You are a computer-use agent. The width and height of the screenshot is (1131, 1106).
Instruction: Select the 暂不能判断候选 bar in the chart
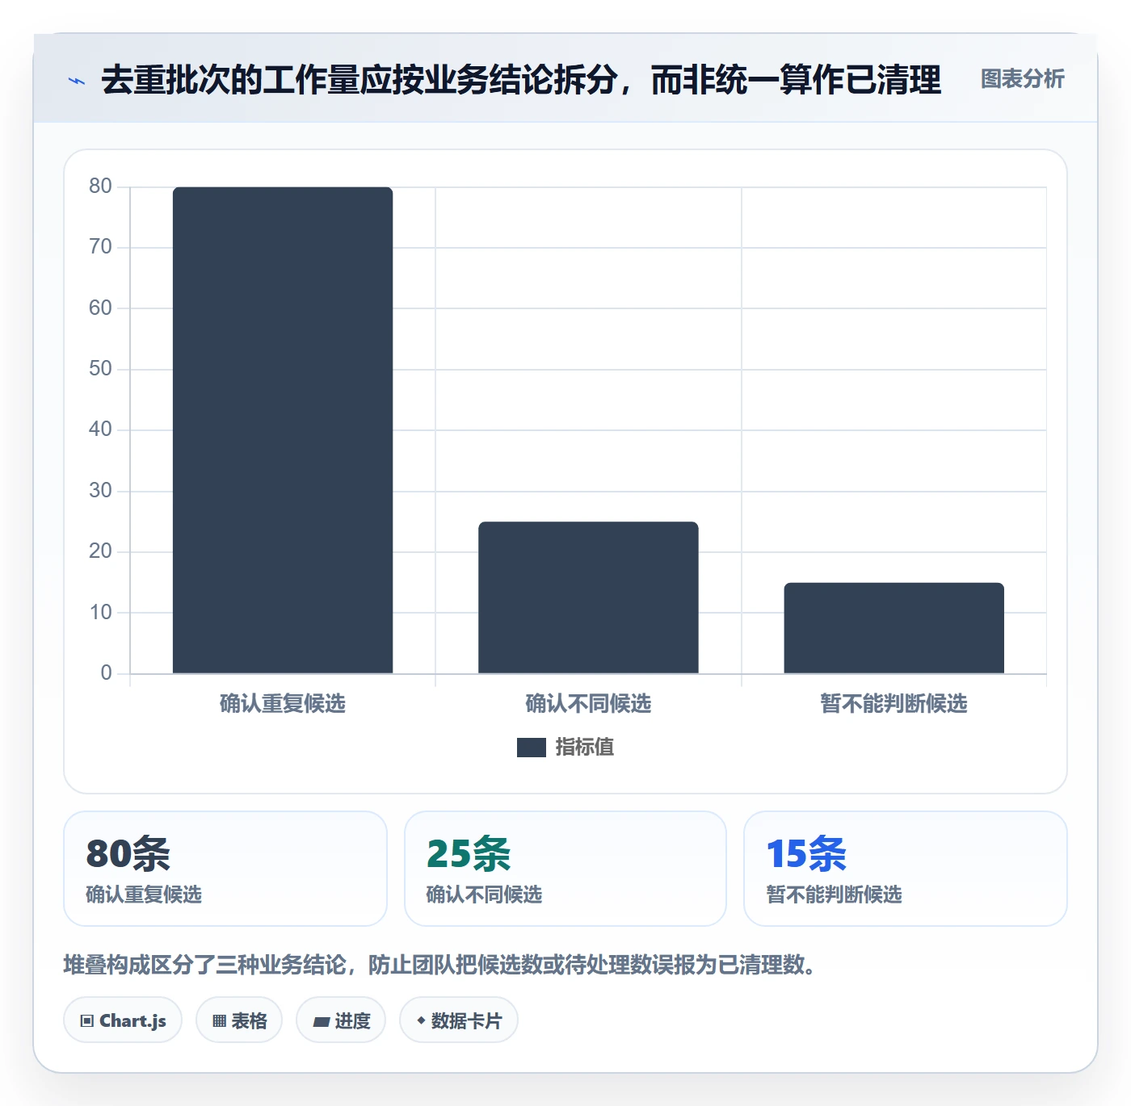point(893,627)
